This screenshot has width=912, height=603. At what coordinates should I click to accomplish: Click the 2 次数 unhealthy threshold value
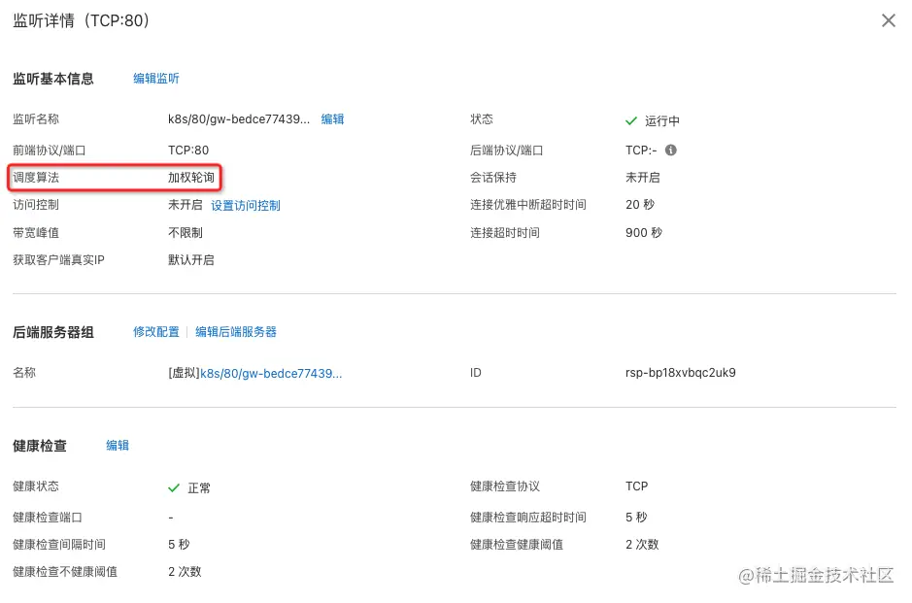[185, 572]
